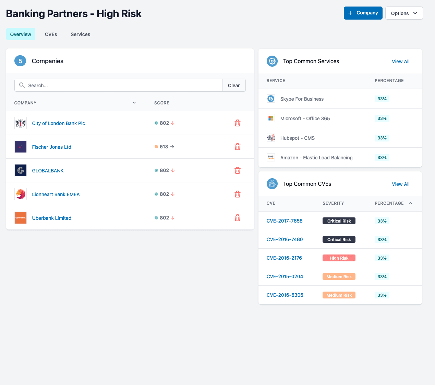Open CVE-2017-7658 details link
The width and height of the screenshot is (435, 385).
click(x=285, y=221)
